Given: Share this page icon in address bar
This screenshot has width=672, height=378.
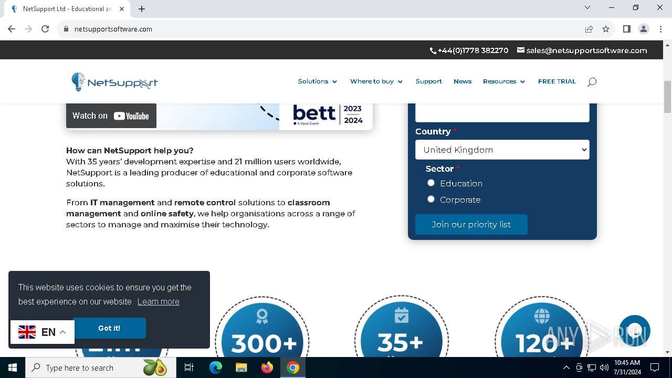Looking at the screenshot, I should pyautogui.click(x=589, y=29).
